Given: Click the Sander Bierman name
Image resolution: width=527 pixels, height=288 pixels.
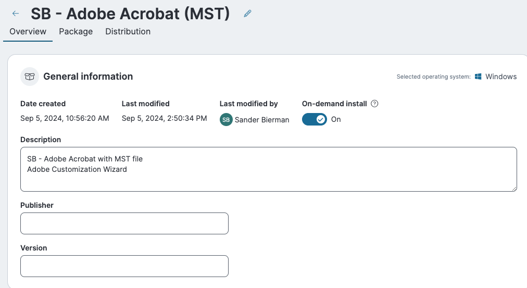Looking at the screenshot, I should tap(262, 119).
